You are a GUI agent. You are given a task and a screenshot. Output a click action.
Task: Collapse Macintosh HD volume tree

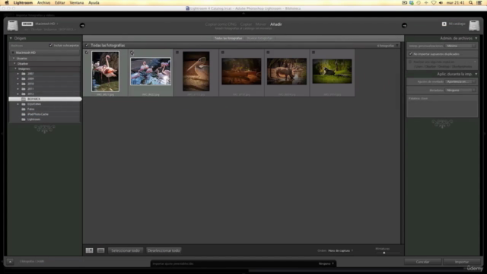(x=13, y=53)
